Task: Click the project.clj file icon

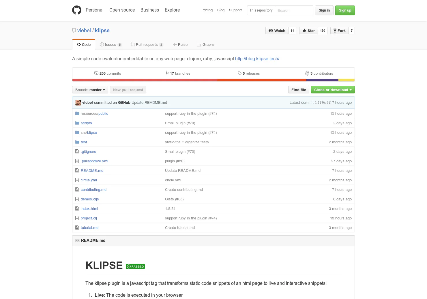Action: point(77,218)
